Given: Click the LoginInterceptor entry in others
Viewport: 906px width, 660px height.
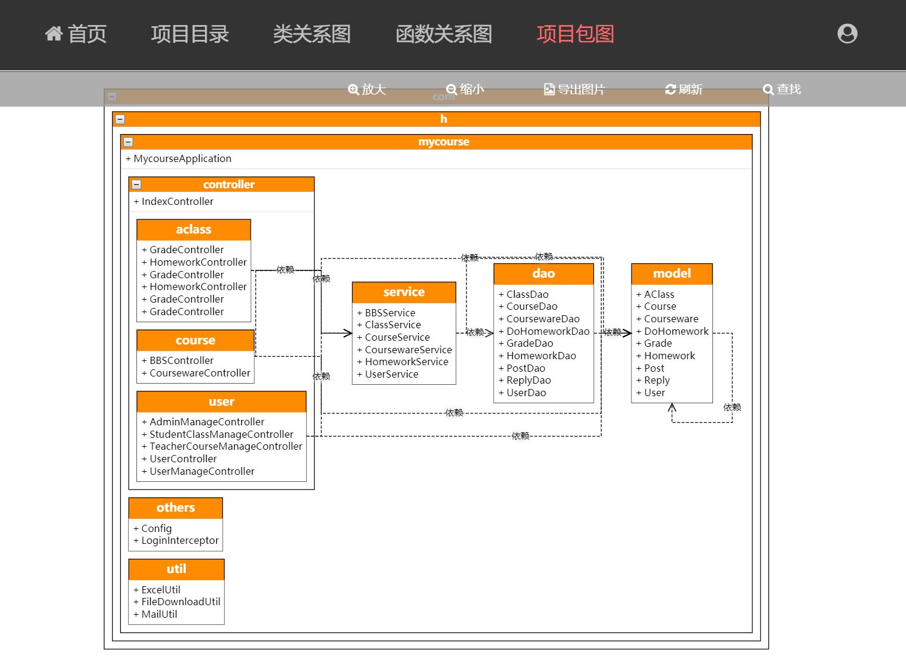Looking at the screenshot, I should pyautogui.click(x=179, y=540).
